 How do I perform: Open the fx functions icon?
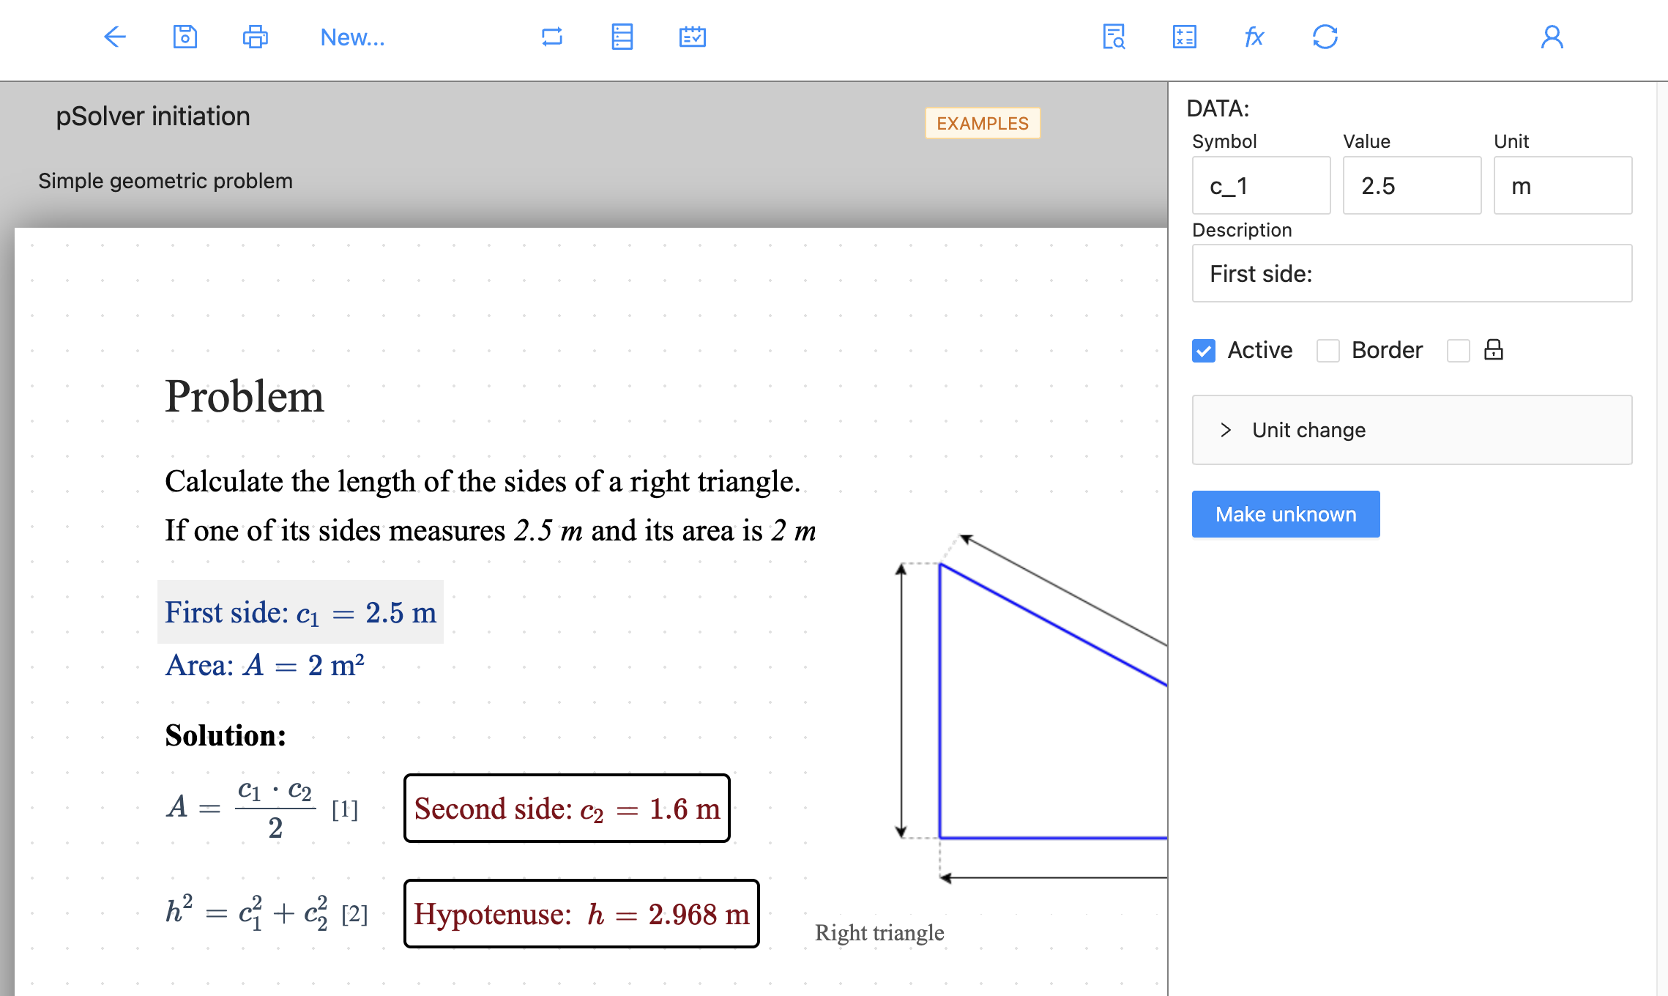coord(1254,37)
